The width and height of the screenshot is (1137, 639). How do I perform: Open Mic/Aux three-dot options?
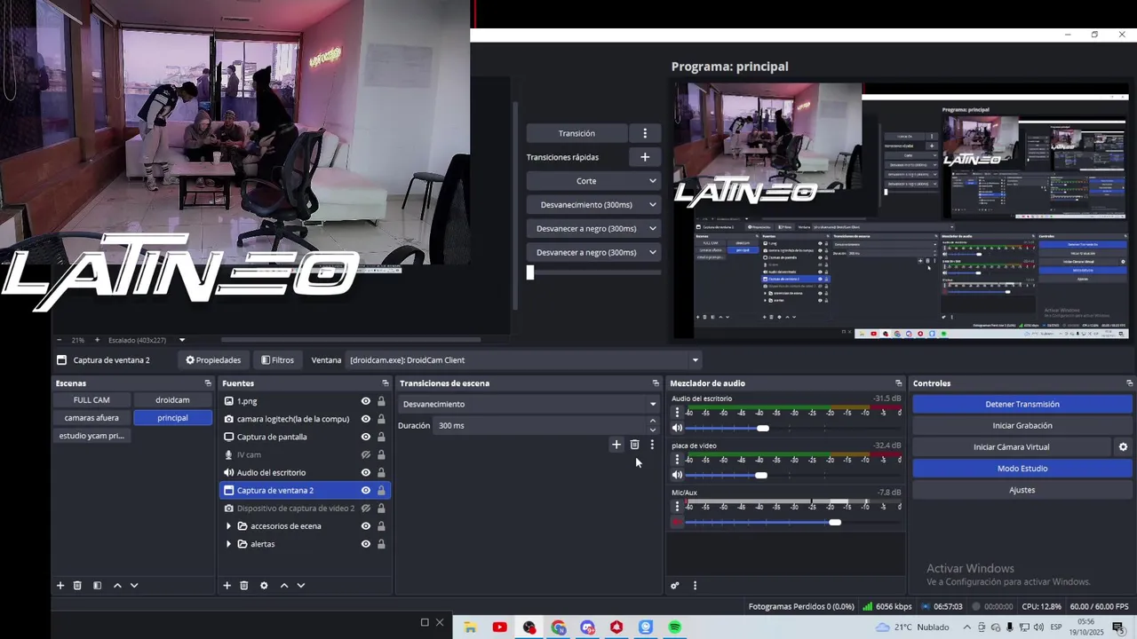(677, 507)
